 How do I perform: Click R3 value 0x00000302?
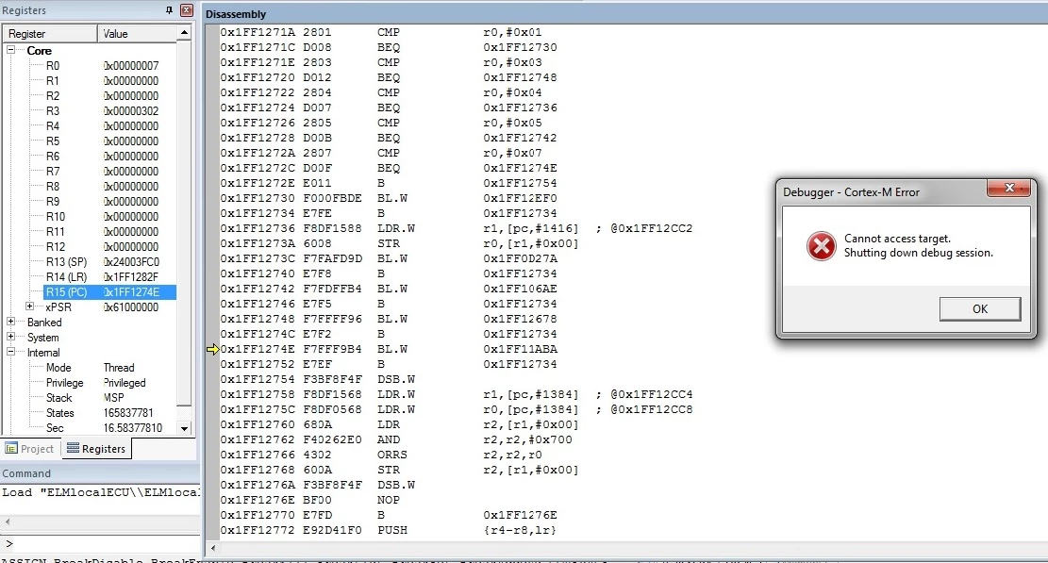[x=131, y=111]
